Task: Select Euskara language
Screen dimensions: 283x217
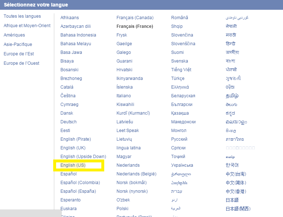Action: [69, 209]
